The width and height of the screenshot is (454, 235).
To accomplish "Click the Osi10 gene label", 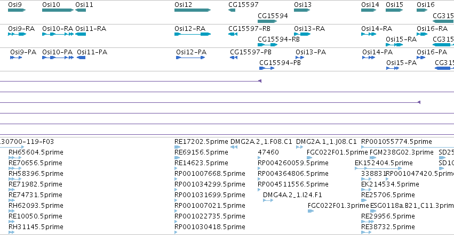I will [x=51, y=5].
